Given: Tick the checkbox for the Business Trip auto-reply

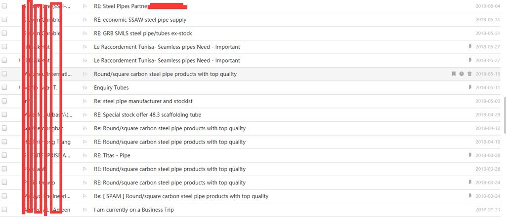Looking at the screenshot, I should point(4,209).
